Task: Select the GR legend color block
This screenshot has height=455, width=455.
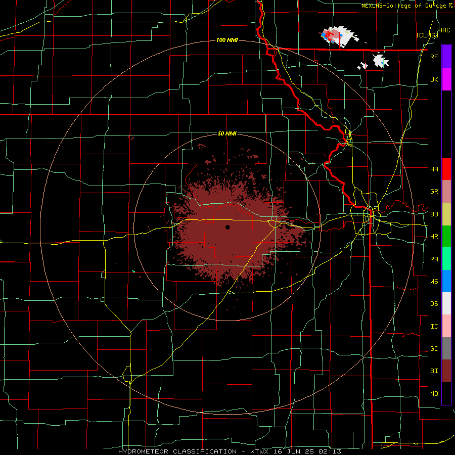Action: point(446,192)
